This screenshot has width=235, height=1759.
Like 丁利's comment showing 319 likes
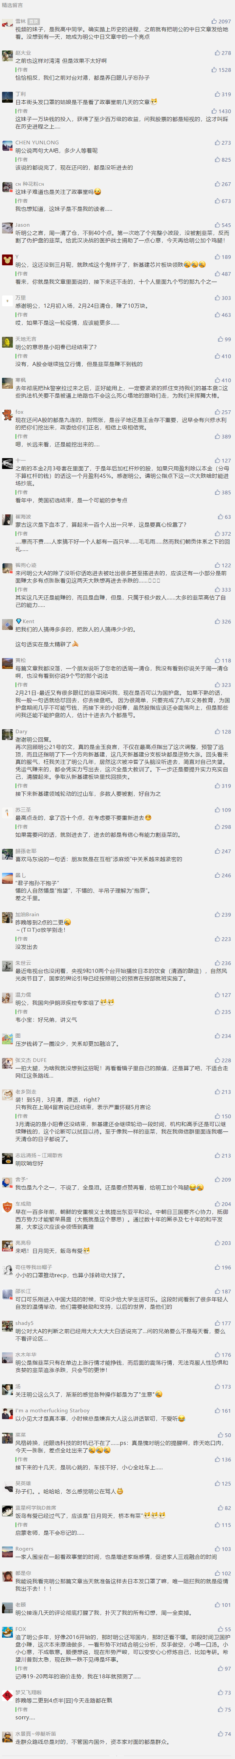[223, 94]
